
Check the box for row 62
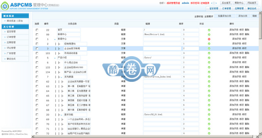coord(37,81)
